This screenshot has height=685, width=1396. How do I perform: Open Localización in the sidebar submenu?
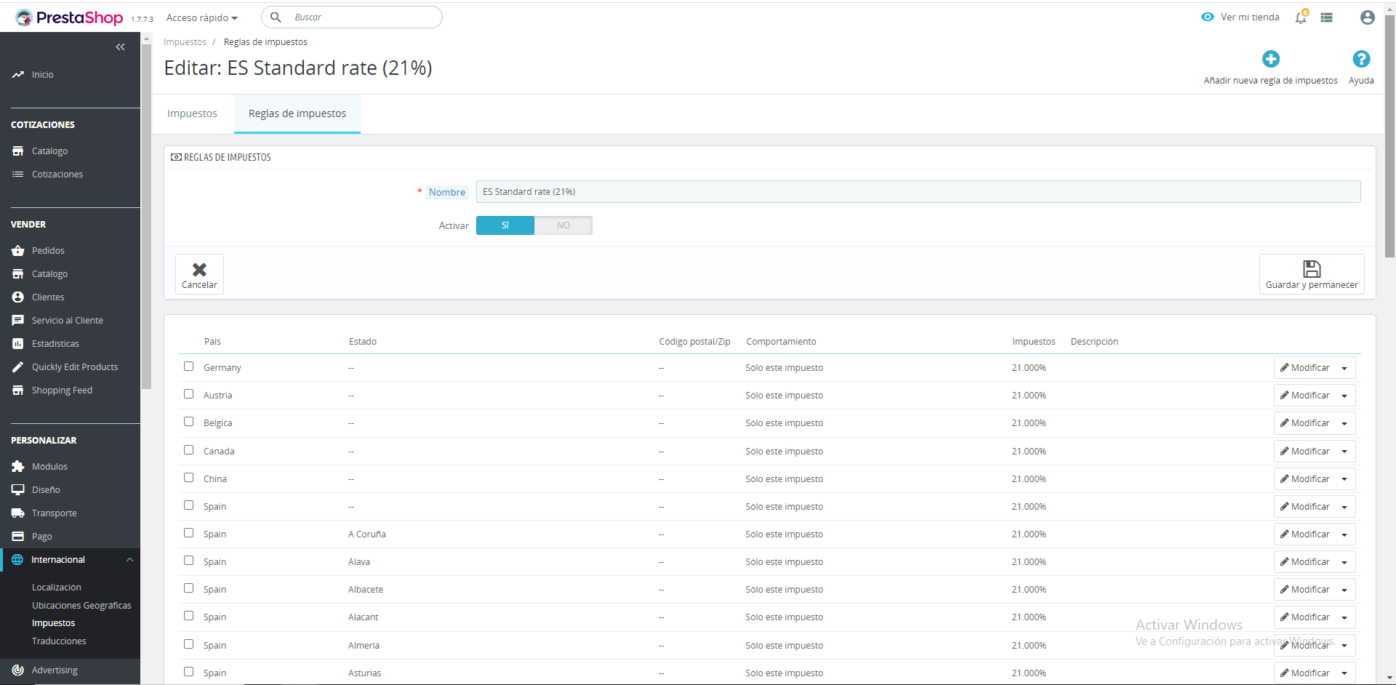tap(57, 587)
